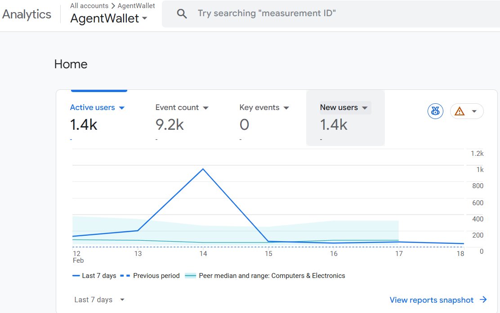The image size is (500, 313).
Task: Open the AgentWallet property selector
Action: coord(109,18)
